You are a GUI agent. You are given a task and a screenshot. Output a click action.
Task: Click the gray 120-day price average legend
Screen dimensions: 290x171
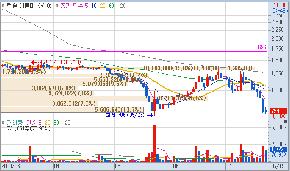click(x=121, y=6)
